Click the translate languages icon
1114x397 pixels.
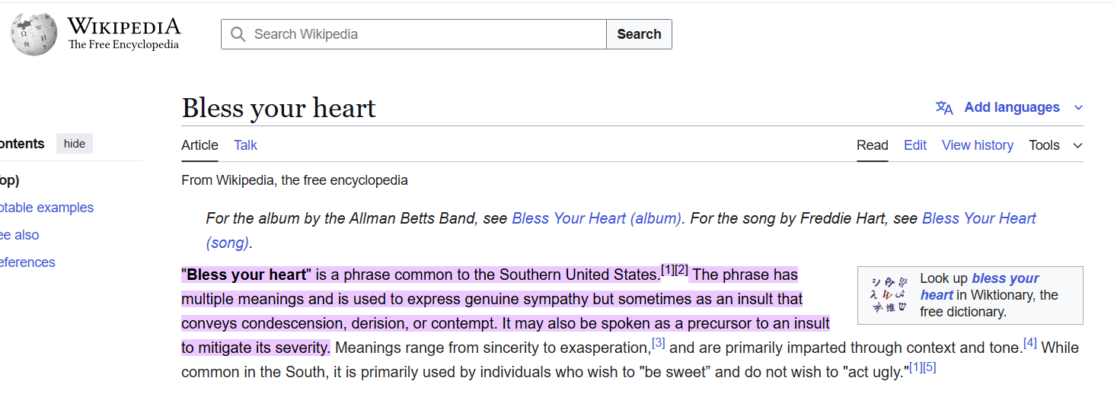[944, 108]
